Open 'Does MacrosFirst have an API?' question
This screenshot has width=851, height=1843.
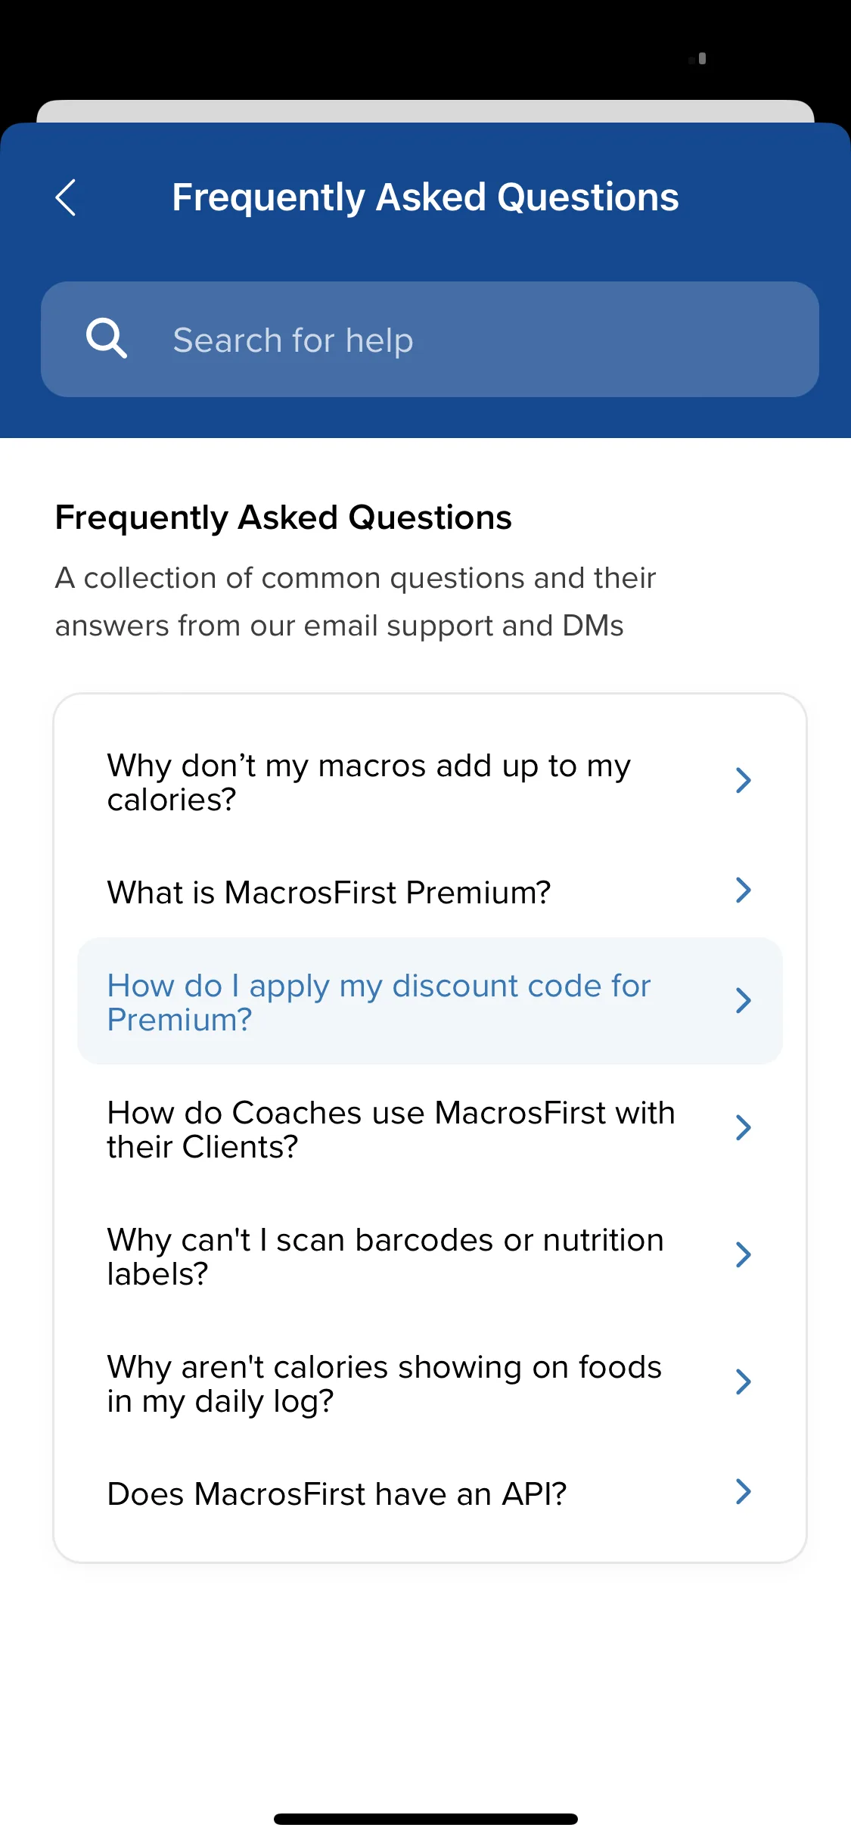[430, 1493]
